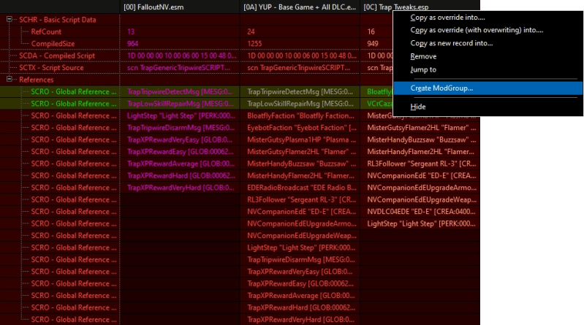The width and height of the screenshot is (584, 325).
Task: Click TrapXPRewardHard in FalloutNV.esm column
Action: click(181, 175)
